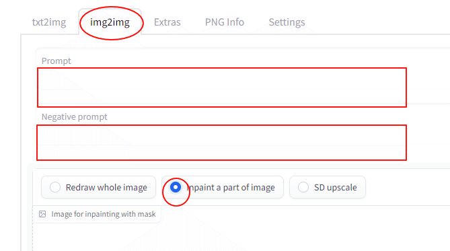Click the "Inpaint a part of image" text
The width and height of the screenshot is (450, 251).
pyautogui.click(x=231, y=188)
